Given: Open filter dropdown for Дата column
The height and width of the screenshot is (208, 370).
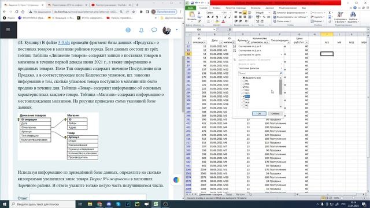Looking at the screenshot, I should point(221,42).
